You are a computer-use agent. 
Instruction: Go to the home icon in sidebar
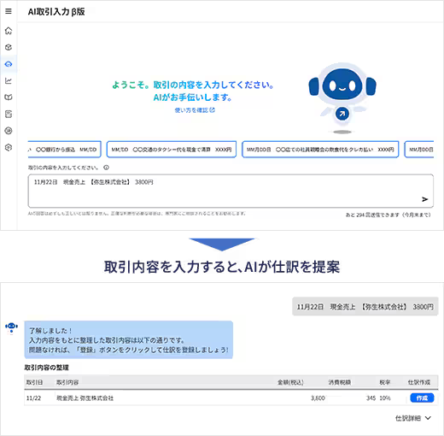[x=9, y=31]
